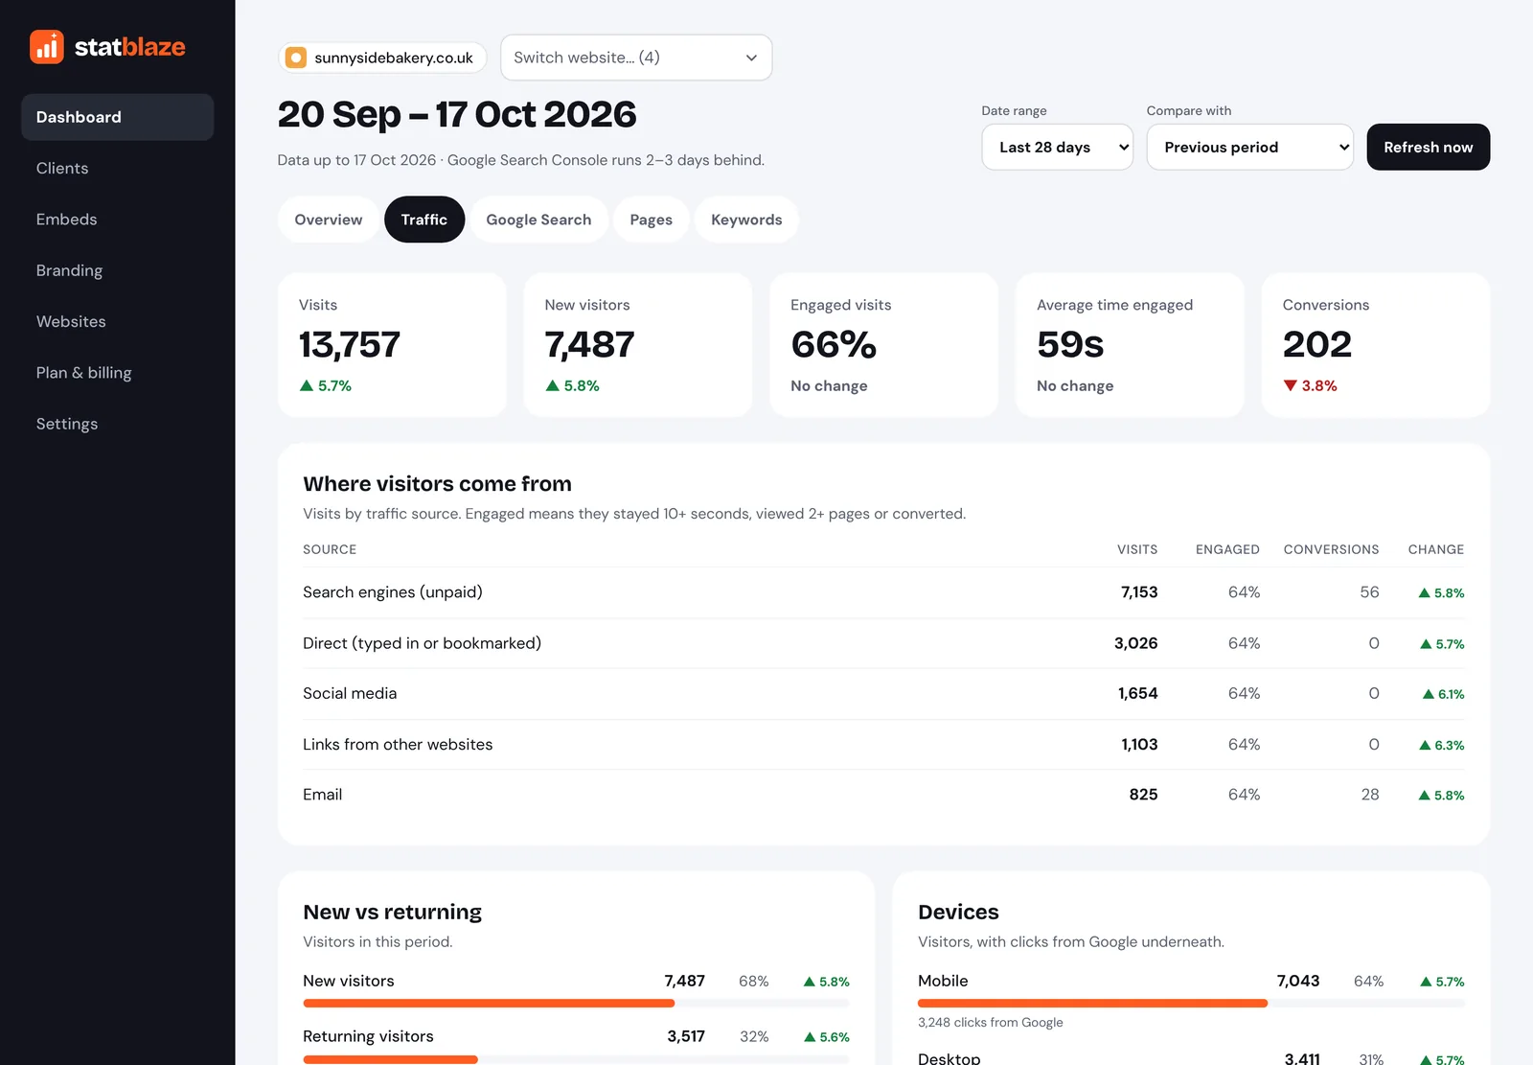Click the sunnysidebakery.co.uk site favicon
1533x1065 pixels.
point(296,58)
